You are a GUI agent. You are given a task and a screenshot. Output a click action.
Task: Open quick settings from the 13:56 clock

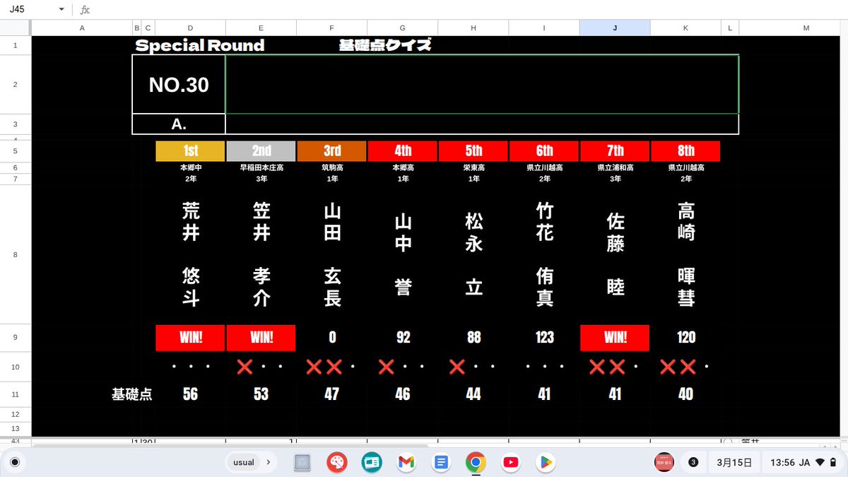coord(804,462)
